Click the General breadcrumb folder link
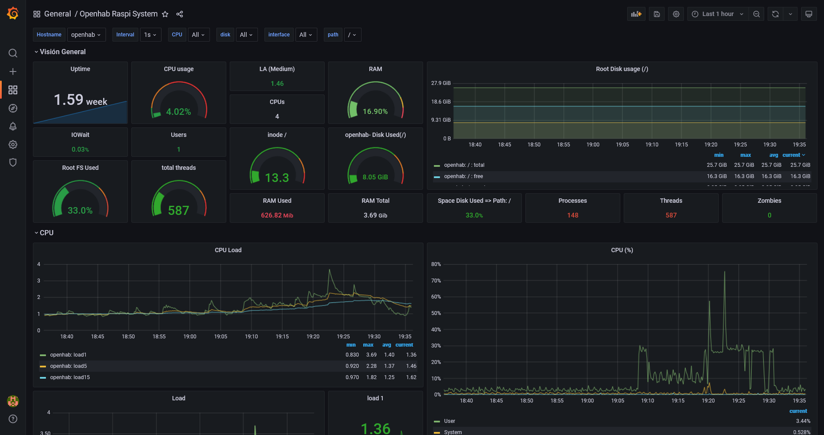This screenshot has width=824, height=435. [57, 14]
